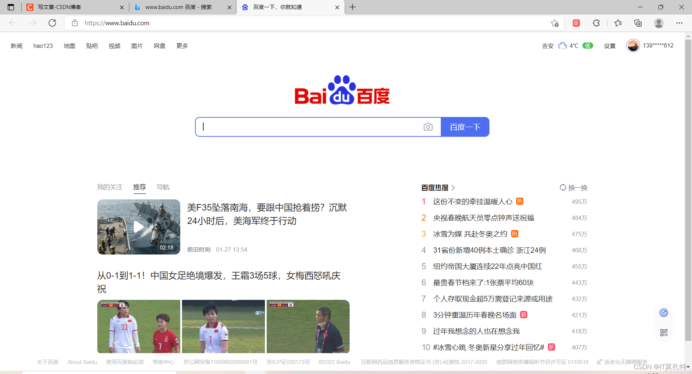Open 贴吧 in the top navigation
Viewport: 692px width, 374px height.
pyautogui.click(x=92, y=46)
